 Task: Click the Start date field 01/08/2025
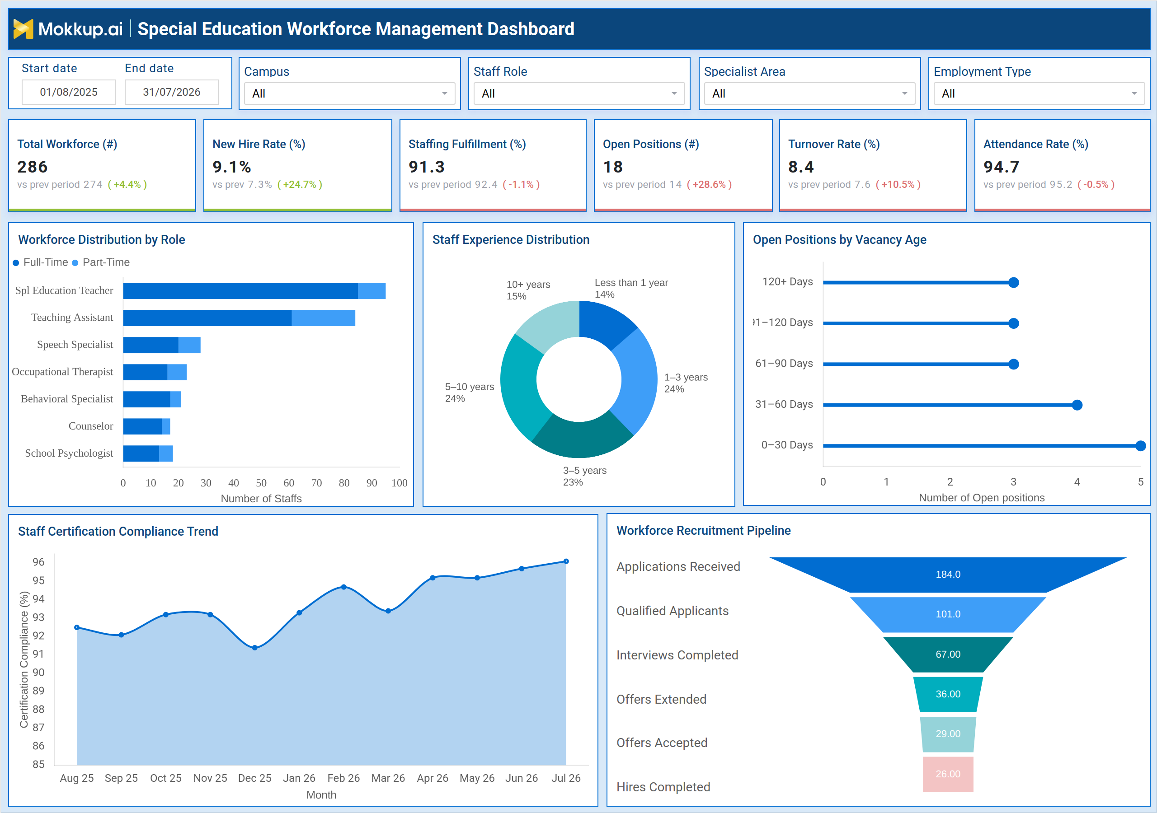tap(69, 92)
